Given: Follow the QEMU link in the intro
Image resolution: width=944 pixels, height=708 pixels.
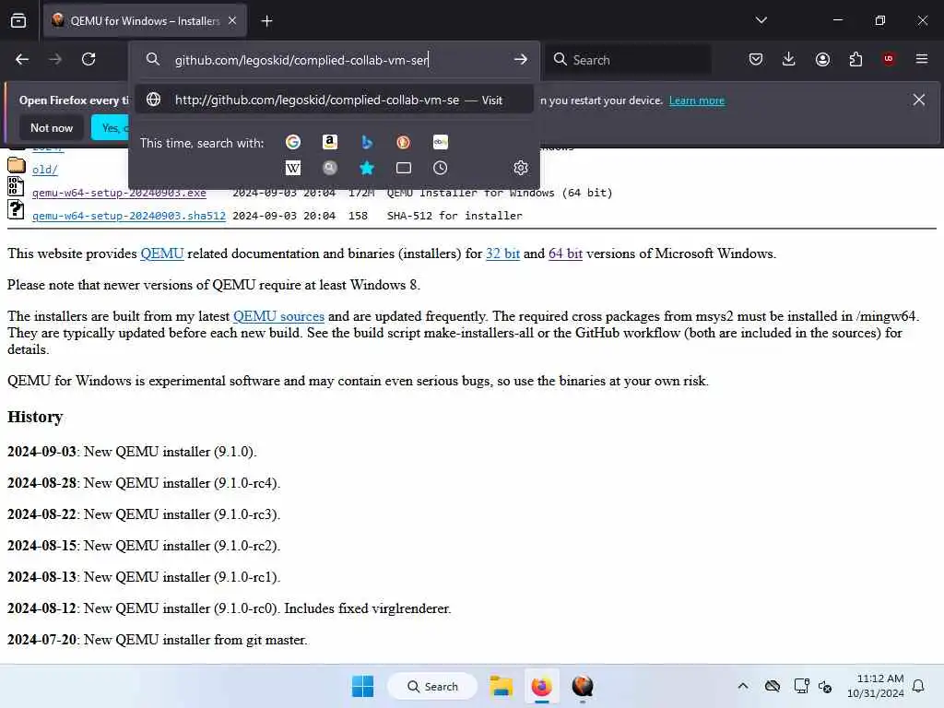Looking at the screenshot, I should (162, 254).
